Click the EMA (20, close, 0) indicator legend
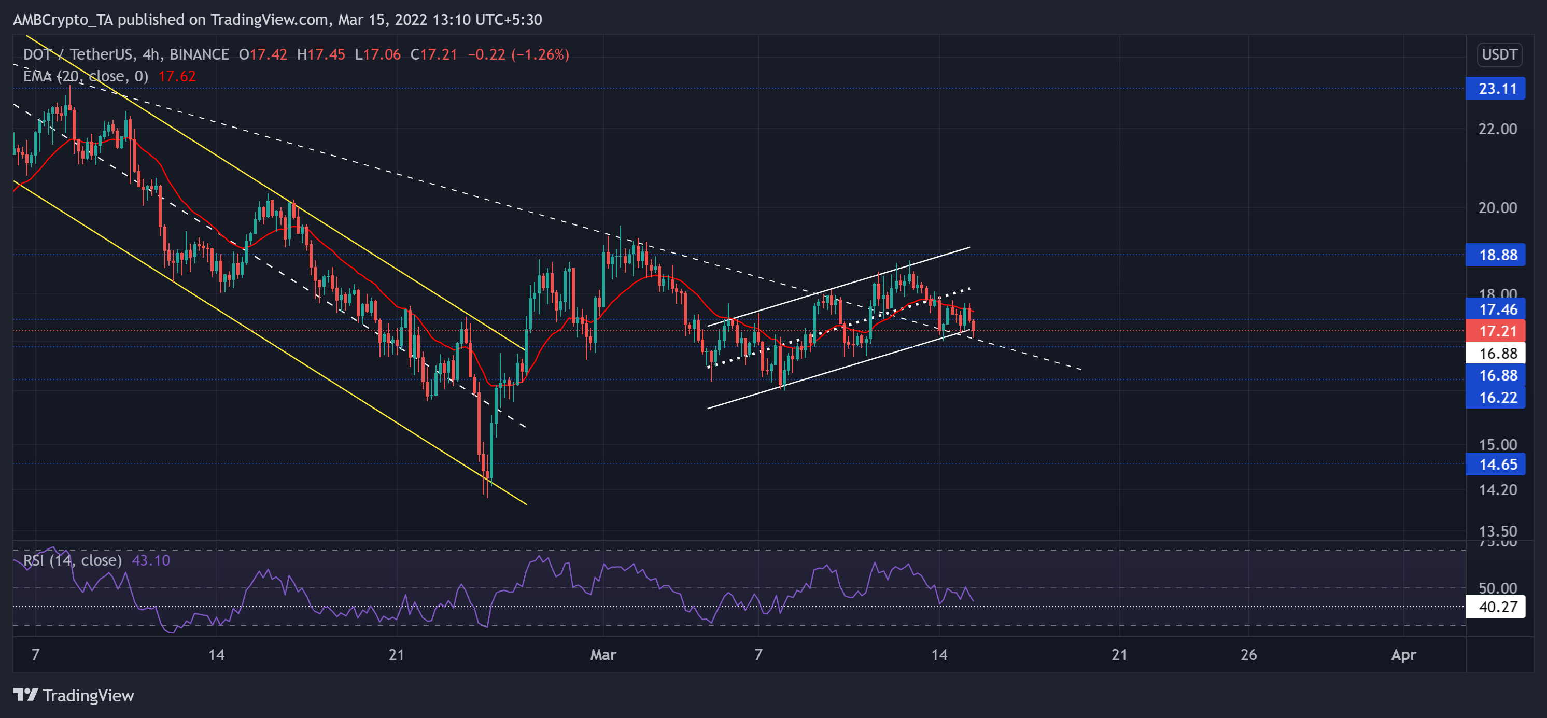The image size is (1547, 718). coord(85,76)
